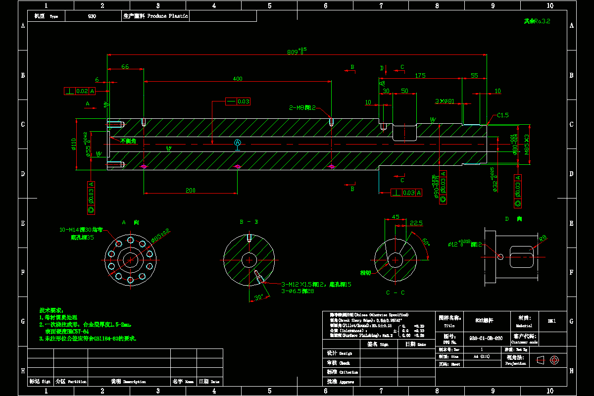The image size is (594, 396).
Task: Pick the 50 slot width dimension
Action: click(x=404, y=91)
